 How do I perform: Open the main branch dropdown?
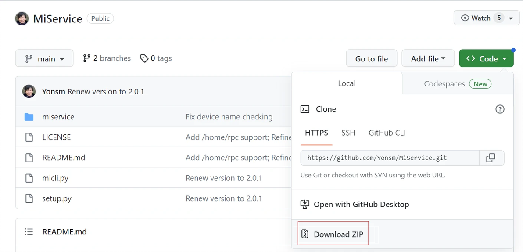(44, 58)
